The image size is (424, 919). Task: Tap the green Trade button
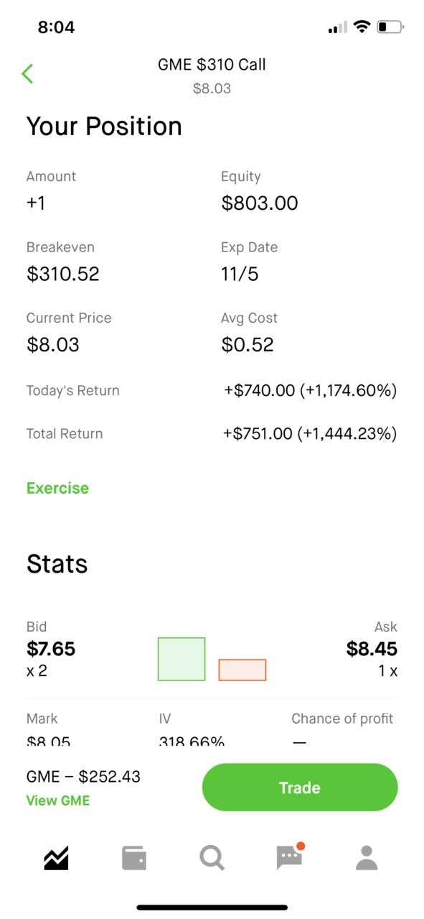(x=300, y=788)
